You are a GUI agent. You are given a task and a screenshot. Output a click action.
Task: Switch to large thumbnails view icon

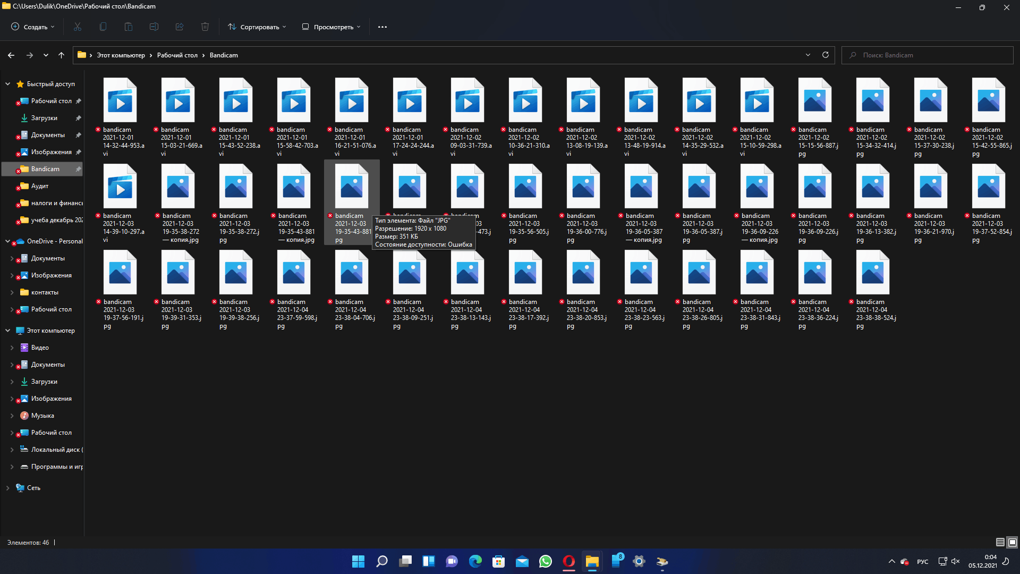point(1013,542)
